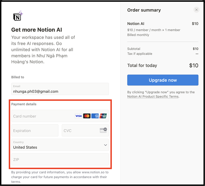
Task: Expand the Country dropdown chevron
Action: point(105,145)
